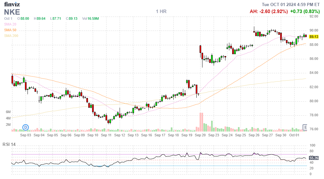
Task: Click the finviz logo
Action: 12,4
